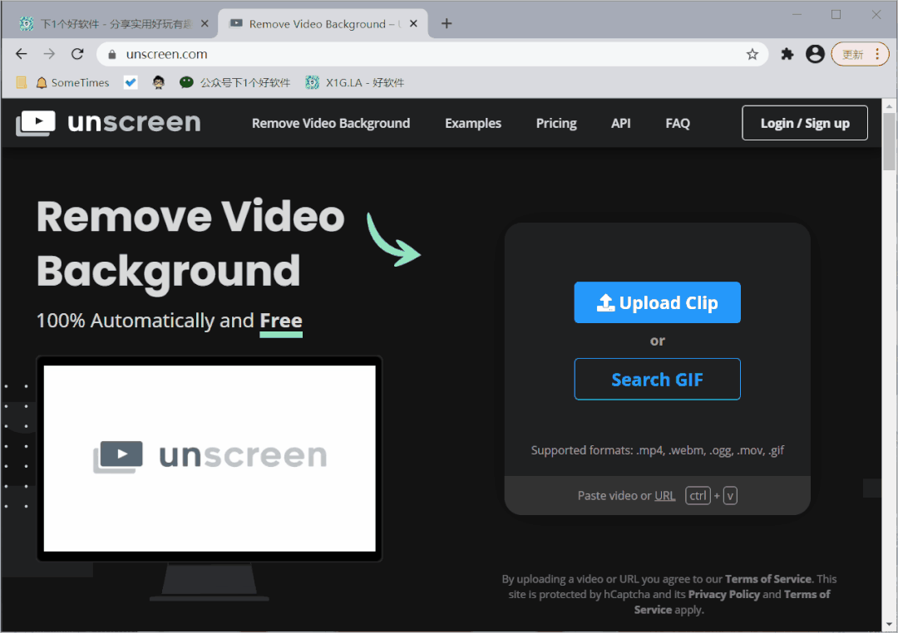
Task: Click the scrollbar up arrow
Action: (x=888, y=105)
